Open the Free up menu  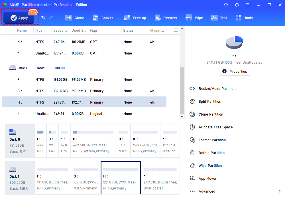coord(135,18)
